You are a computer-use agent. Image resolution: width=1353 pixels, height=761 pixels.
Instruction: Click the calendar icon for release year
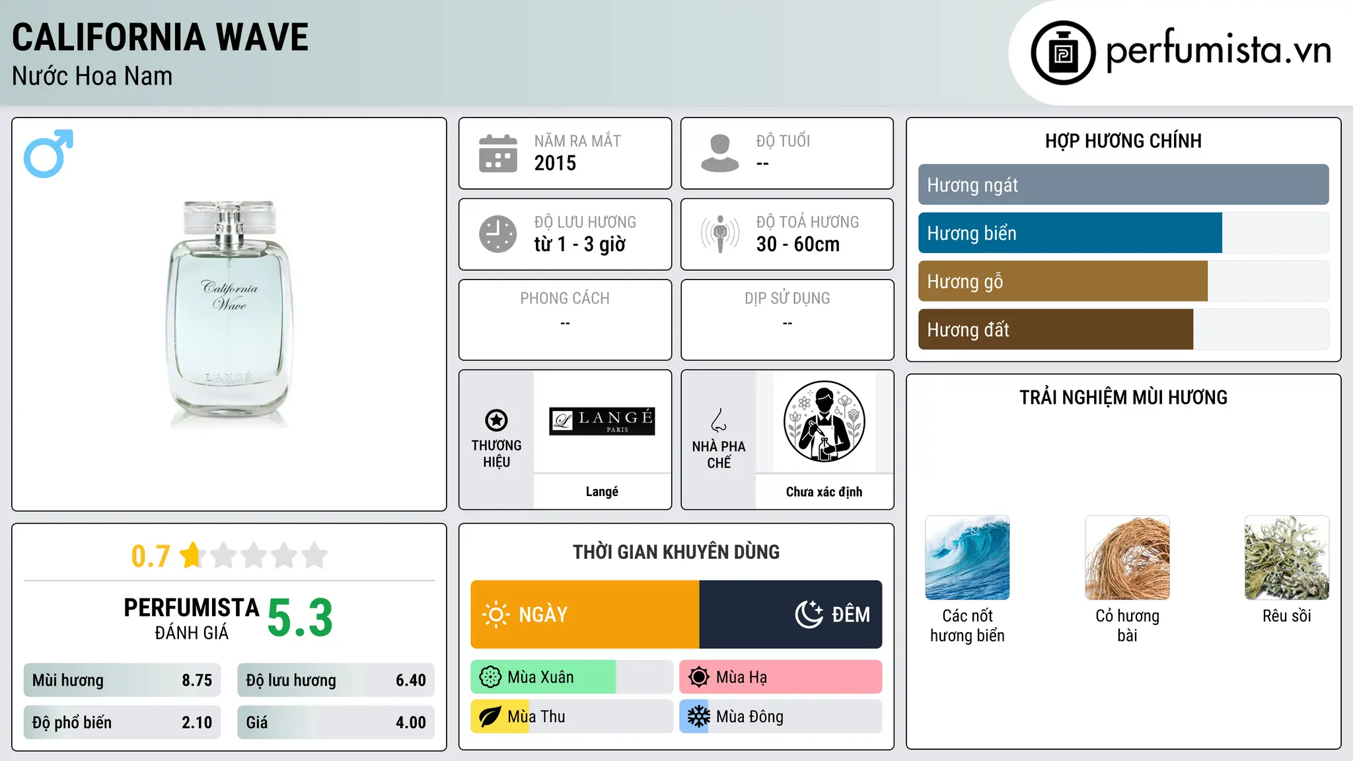point(498,153)
